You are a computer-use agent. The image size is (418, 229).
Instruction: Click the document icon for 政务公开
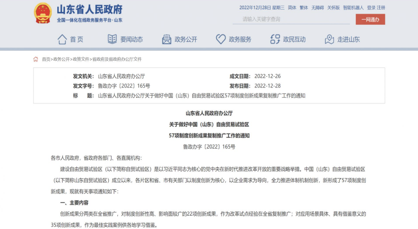pos(167,39)
